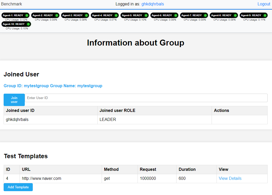Screen dimensions: 272x195
Task: Select the Agent-3 READY status indicator
Action: 75,15
